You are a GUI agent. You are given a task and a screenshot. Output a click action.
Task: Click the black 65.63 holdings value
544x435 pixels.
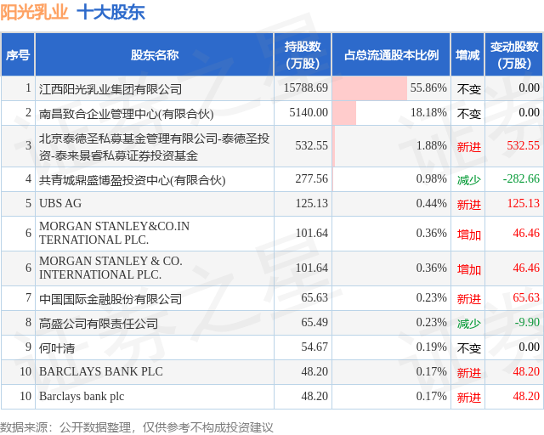[314, 297]
